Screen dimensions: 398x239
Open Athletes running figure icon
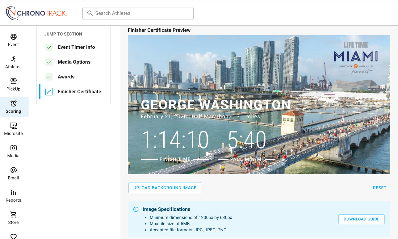tap(14, 59)
